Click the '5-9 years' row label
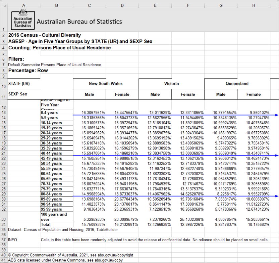 [x=57, y=118]
